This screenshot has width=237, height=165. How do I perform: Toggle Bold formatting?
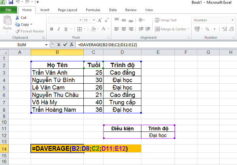click(x=51, y=29)
